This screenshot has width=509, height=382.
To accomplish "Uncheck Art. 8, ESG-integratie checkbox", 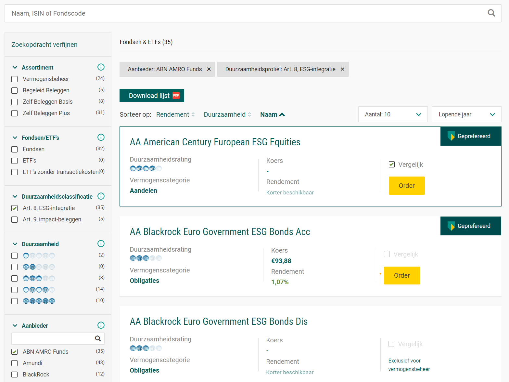I will tap(14, 208).
